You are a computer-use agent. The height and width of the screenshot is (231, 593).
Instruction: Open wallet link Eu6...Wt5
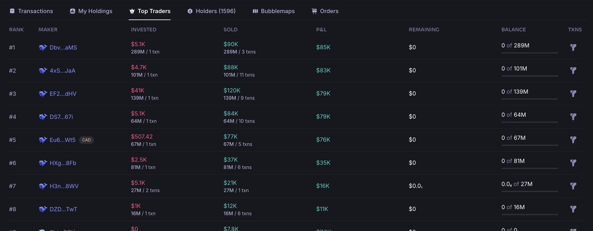(62, 140)
